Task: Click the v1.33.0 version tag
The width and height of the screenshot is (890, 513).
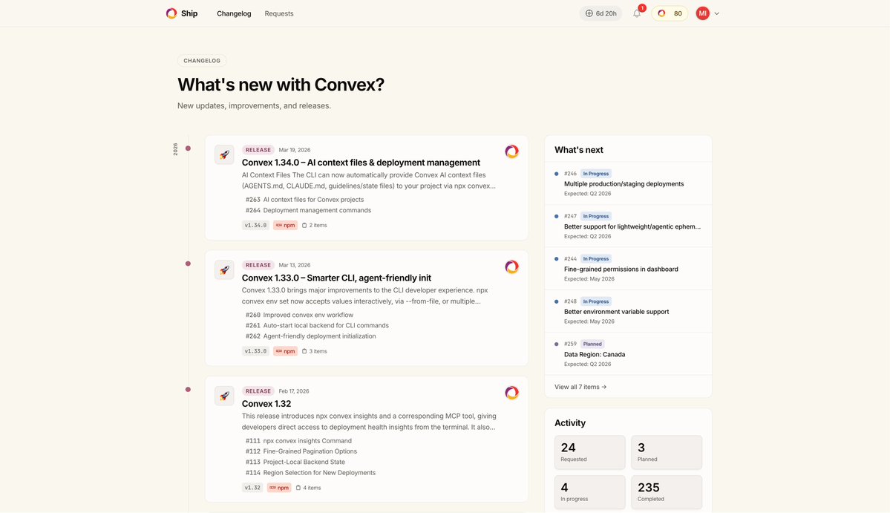Action: 255,351
